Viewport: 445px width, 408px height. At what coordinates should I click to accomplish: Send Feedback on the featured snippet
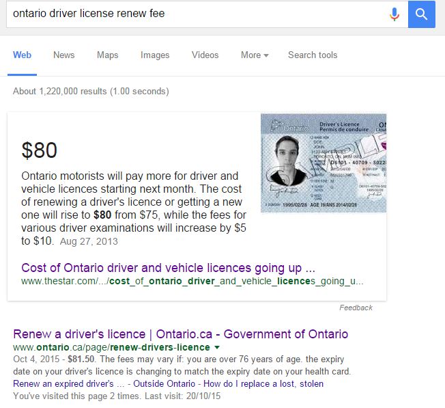click(356, 308)
